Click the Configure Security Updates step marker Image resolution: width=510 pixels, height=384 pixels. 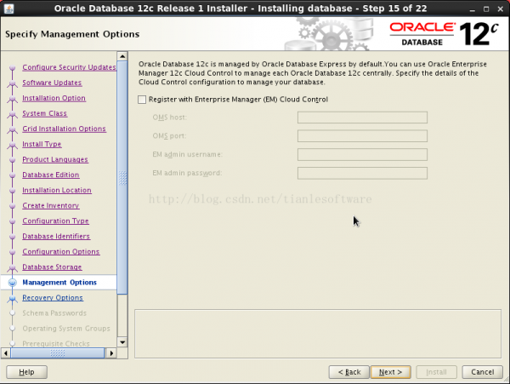[13, 68]
